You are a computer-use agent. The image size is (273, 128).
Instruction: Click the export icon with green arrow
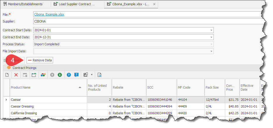(34, 75)
